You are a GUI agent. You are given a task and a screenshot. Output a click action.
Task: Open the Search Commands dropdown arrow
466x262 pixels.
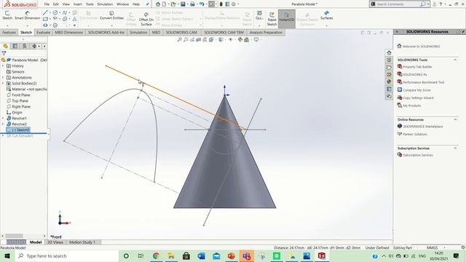pos(428,4)
